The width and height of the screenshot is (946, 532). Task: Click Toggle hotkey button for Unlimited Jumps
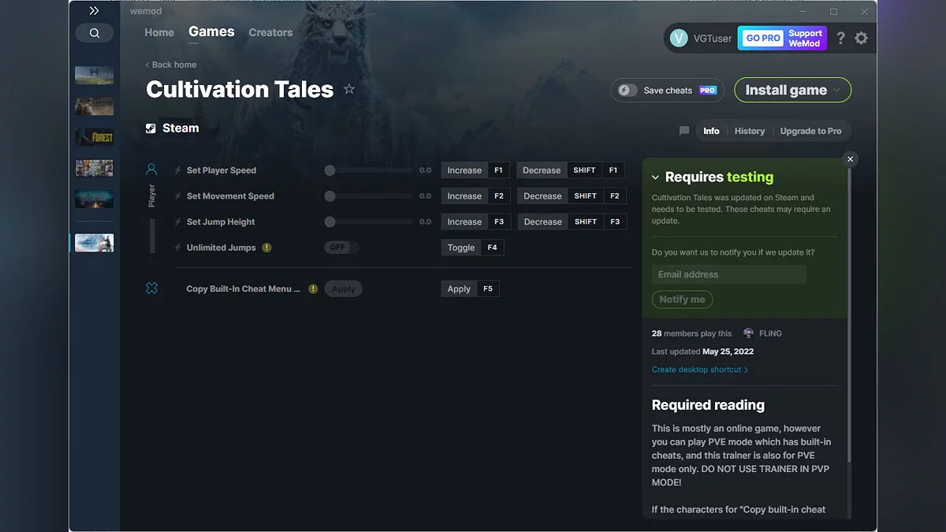tap(461, 247)
